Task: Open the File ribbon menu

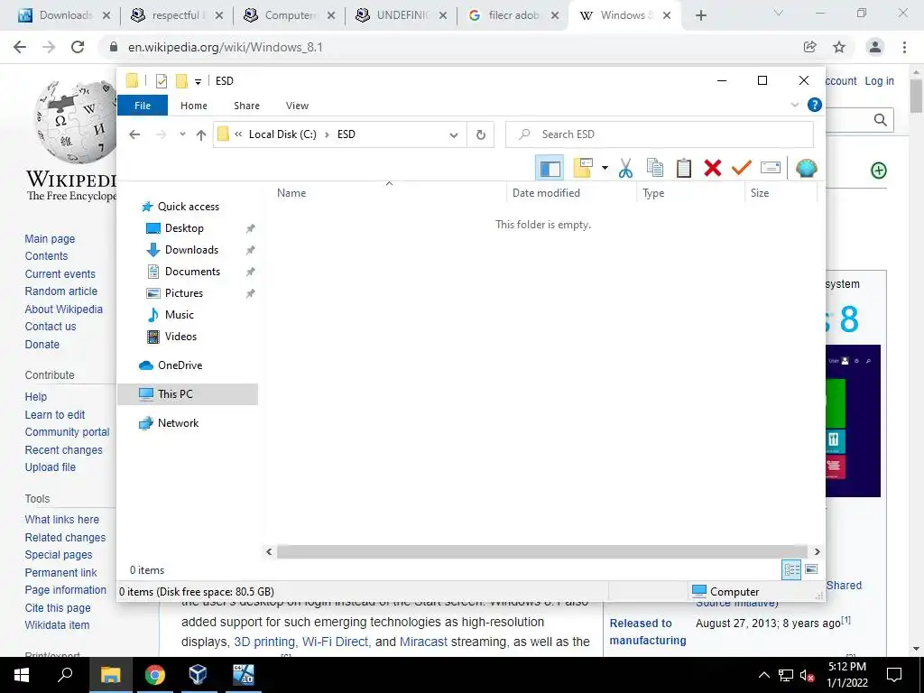Action: click(143, 106)
